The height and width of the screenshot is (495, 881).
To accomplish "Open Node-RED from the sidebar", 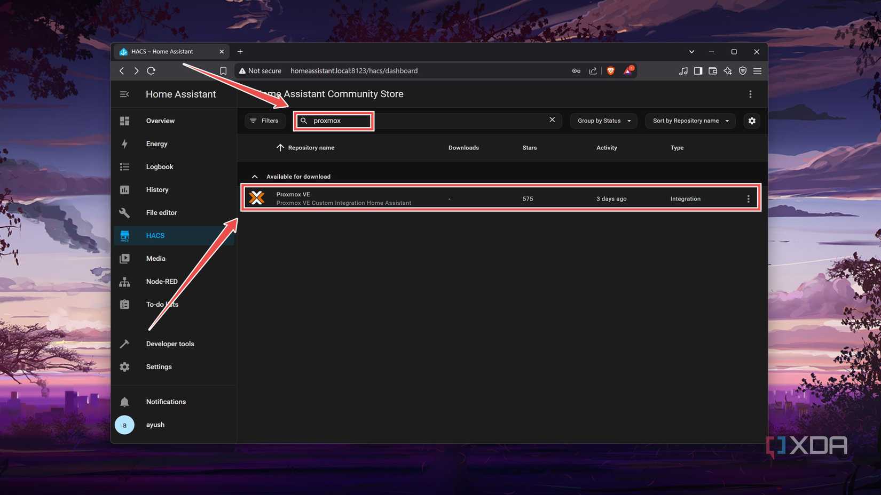I will (124, 281).
